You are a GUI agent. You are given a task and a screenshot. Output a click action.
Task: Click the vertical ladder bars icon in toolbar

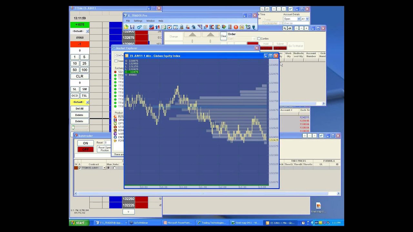coord(230,27)
